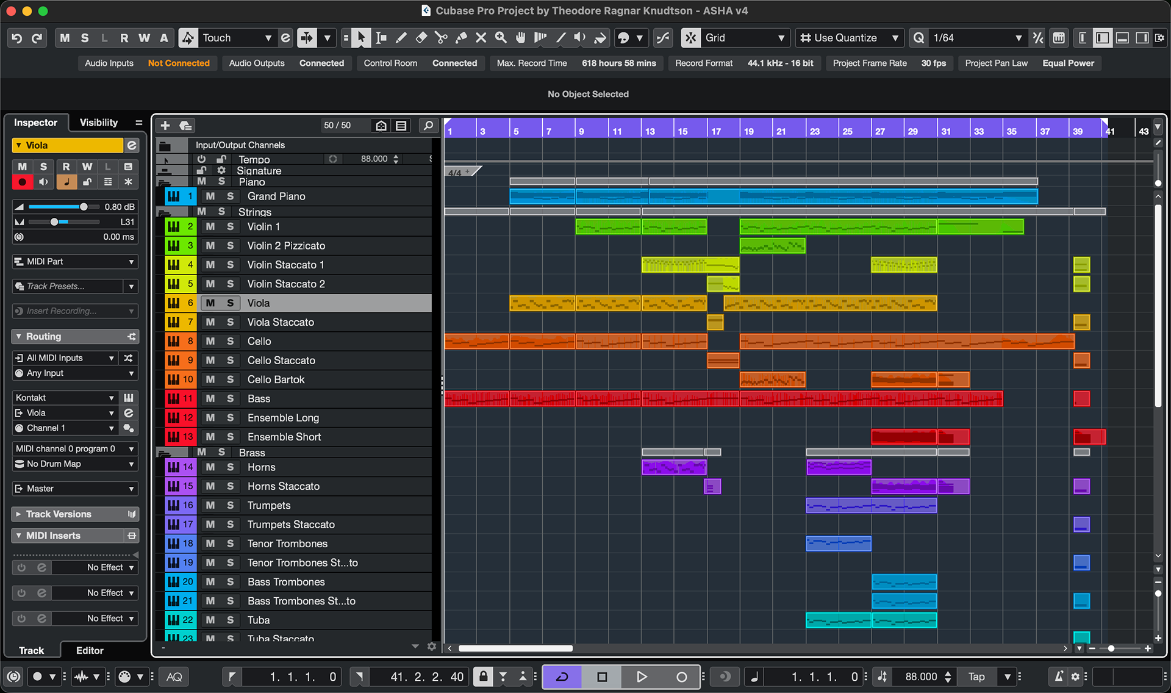Open the Editor tab at bottom

tap(90, 650)
